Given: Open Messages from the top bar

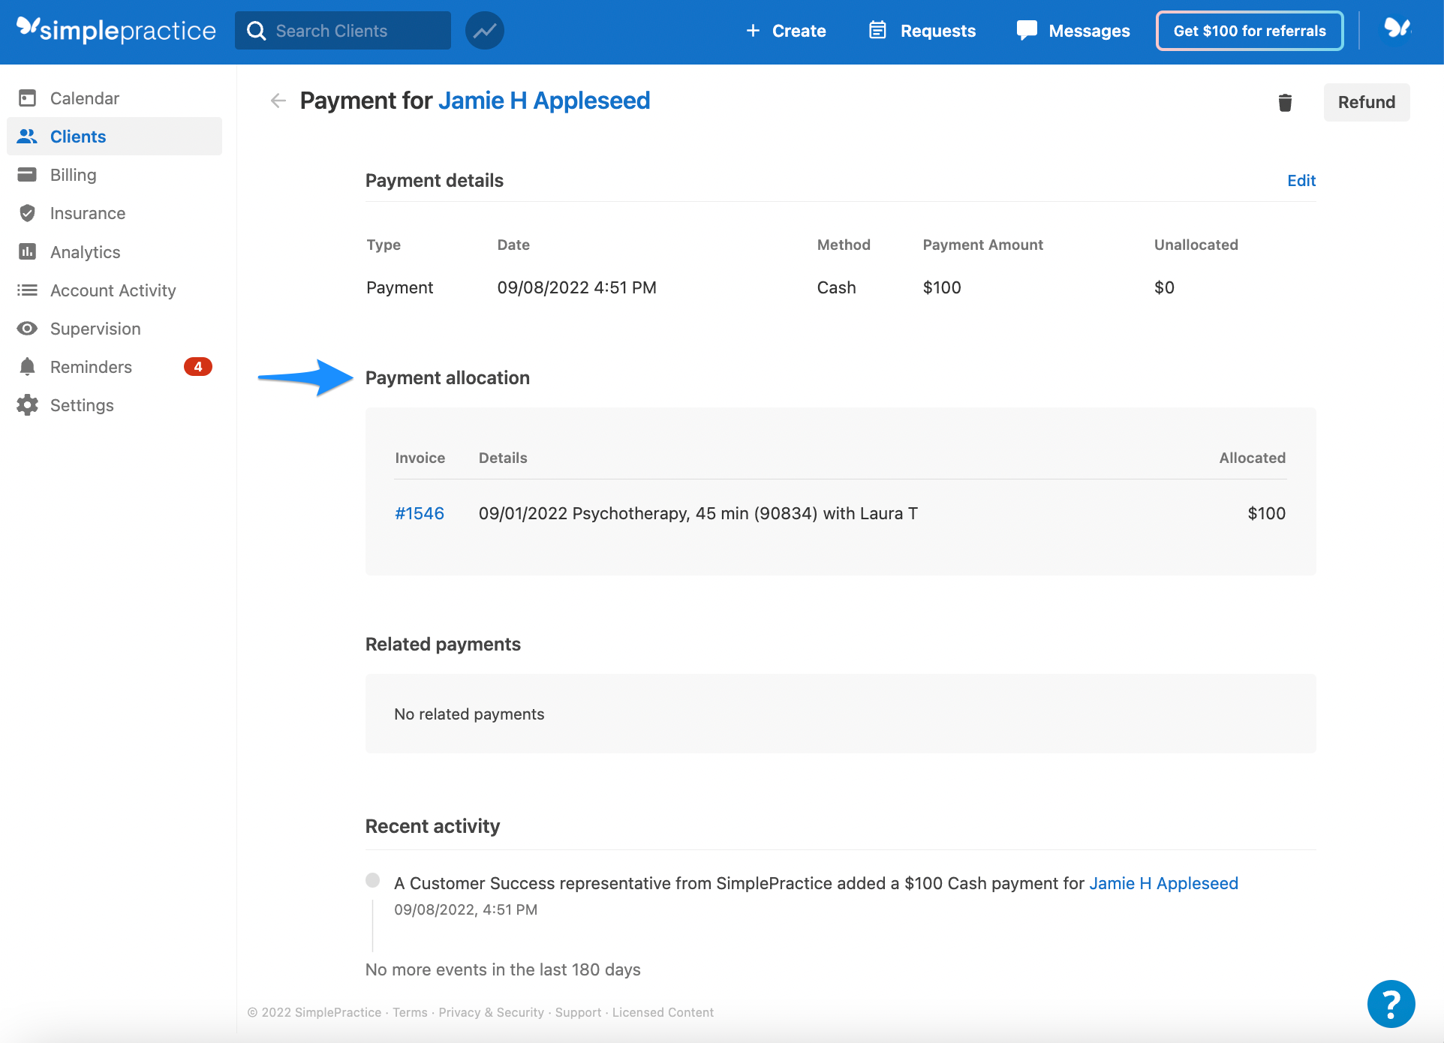Looking at the screenshot, I should [1073, 31].
